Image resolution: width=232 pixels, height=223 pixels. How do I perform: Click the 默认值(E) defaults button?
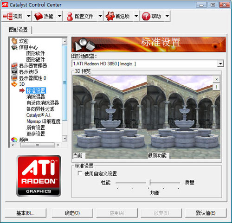206,213
